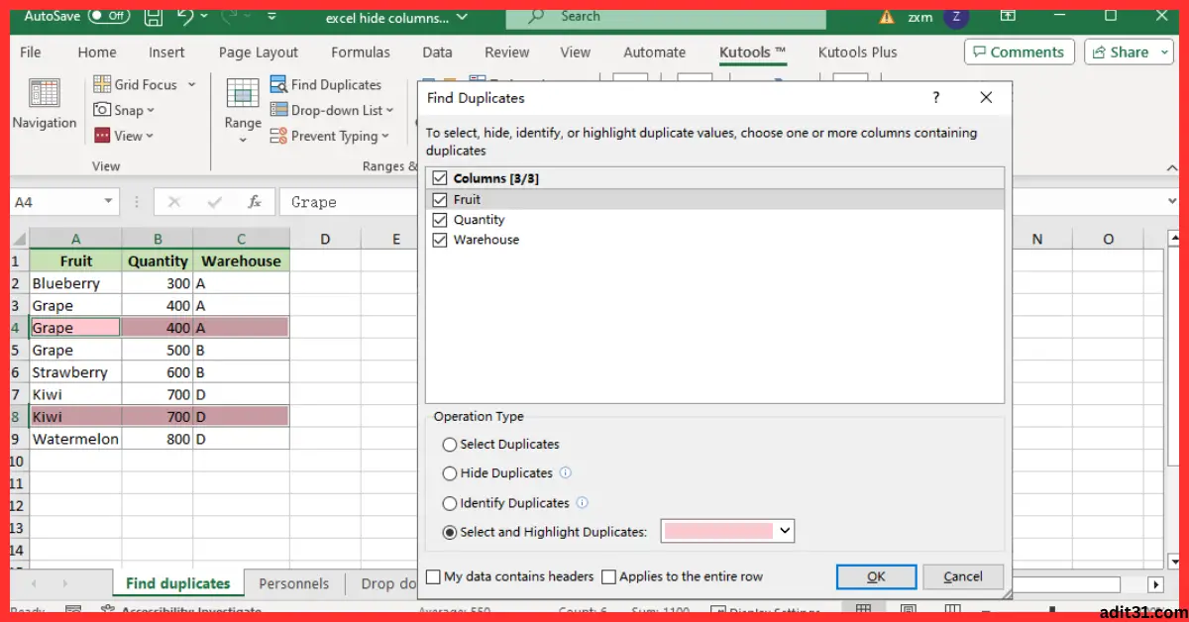1189x622 pixels.
Task: Click the fx insert function icon
Action: click(255, 201)
